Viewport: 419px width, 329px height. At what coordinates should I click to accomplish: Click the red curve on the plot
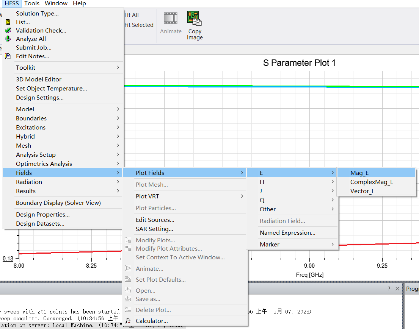[x=380, y=244]
